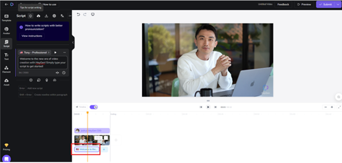Redo the last action

[85, 14]
